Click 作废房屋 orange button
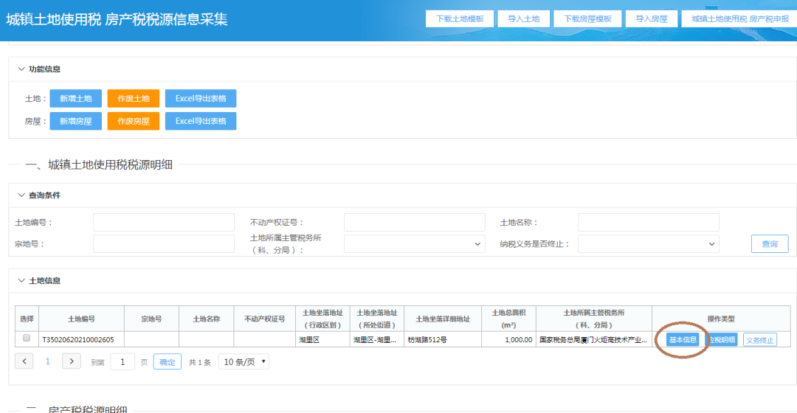Viewport: 797px width, 413px height. click(133, 122)
